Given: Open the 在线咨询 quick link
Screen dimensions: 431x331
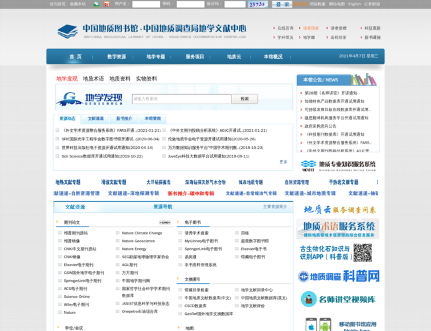Looking at the screenshot, I should 285,28.
